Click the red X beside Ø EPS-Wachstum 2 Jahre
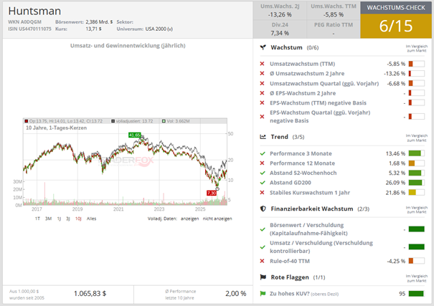This screenshot has height=306, width=434. tap(262, 93)
